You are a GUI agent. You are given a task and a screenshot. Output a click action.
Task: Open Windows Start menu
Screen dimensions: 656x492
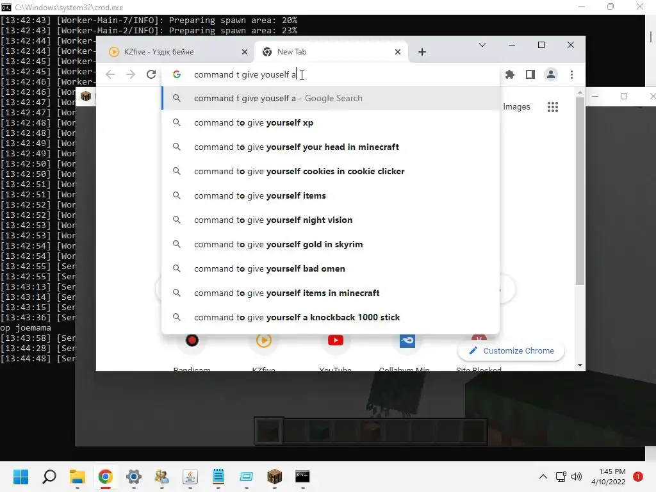tap(20, 477)
